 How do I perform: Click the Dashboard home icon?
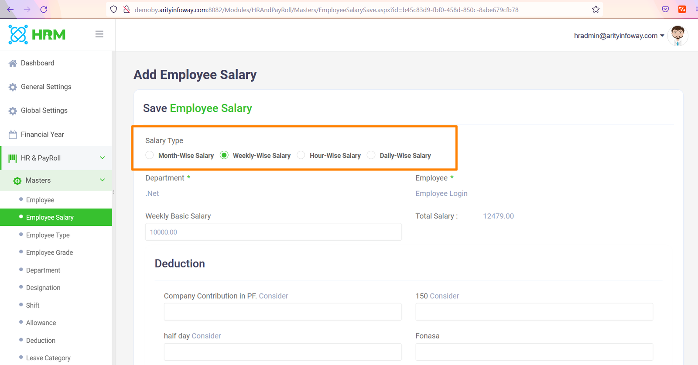13,63
